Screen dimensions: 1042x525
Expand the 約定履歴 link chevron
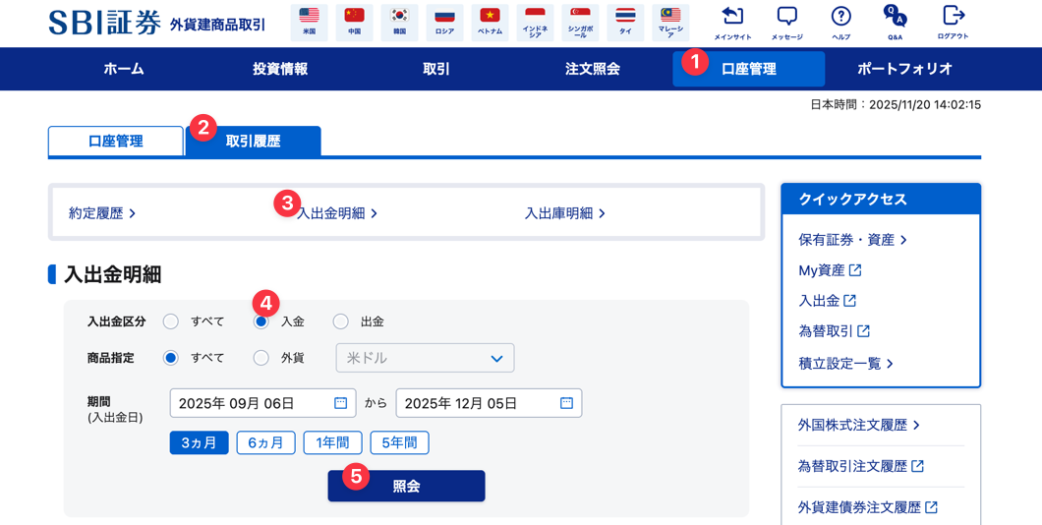coord(132,213)
